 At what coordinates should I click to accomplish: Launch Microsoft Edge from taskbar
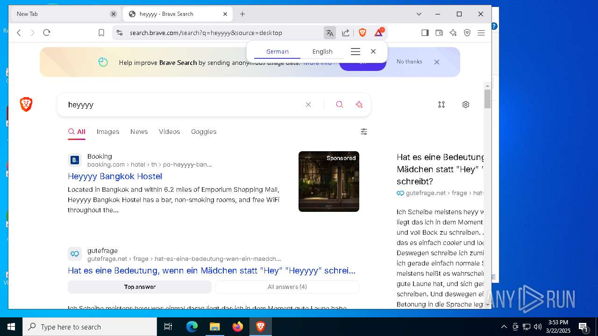pos(192,327)
